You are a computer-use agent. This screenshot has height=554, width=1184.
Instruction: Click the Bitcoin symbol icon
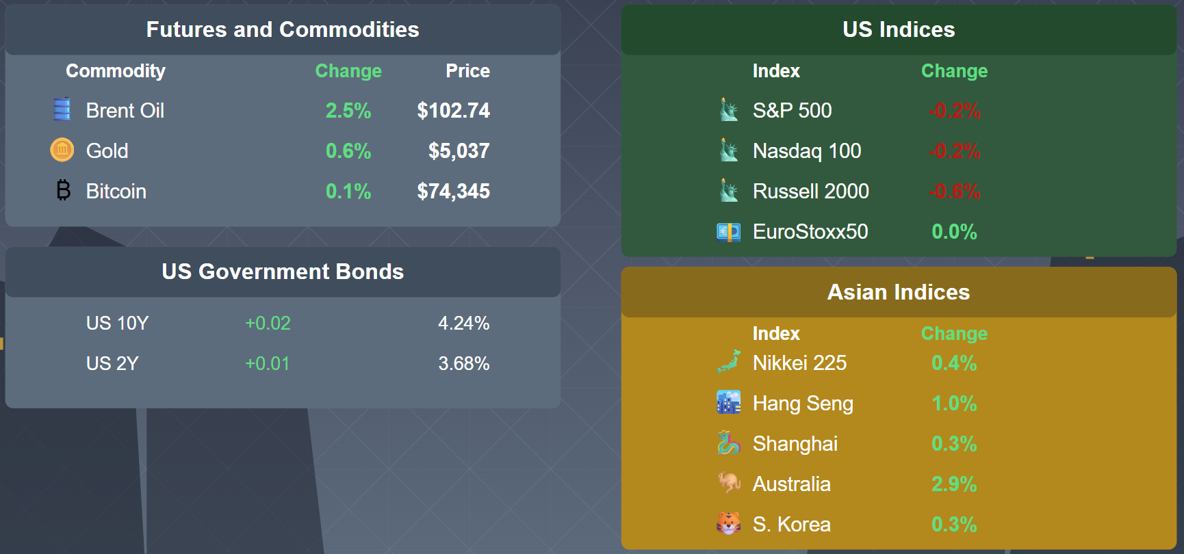pyautogui.click(x=63, y=190)
